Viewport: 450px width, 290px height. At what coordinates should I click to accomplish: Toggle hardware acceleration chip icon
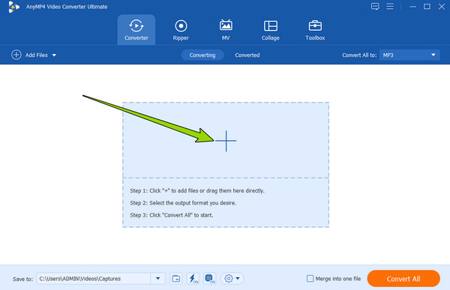coord(210,279)
